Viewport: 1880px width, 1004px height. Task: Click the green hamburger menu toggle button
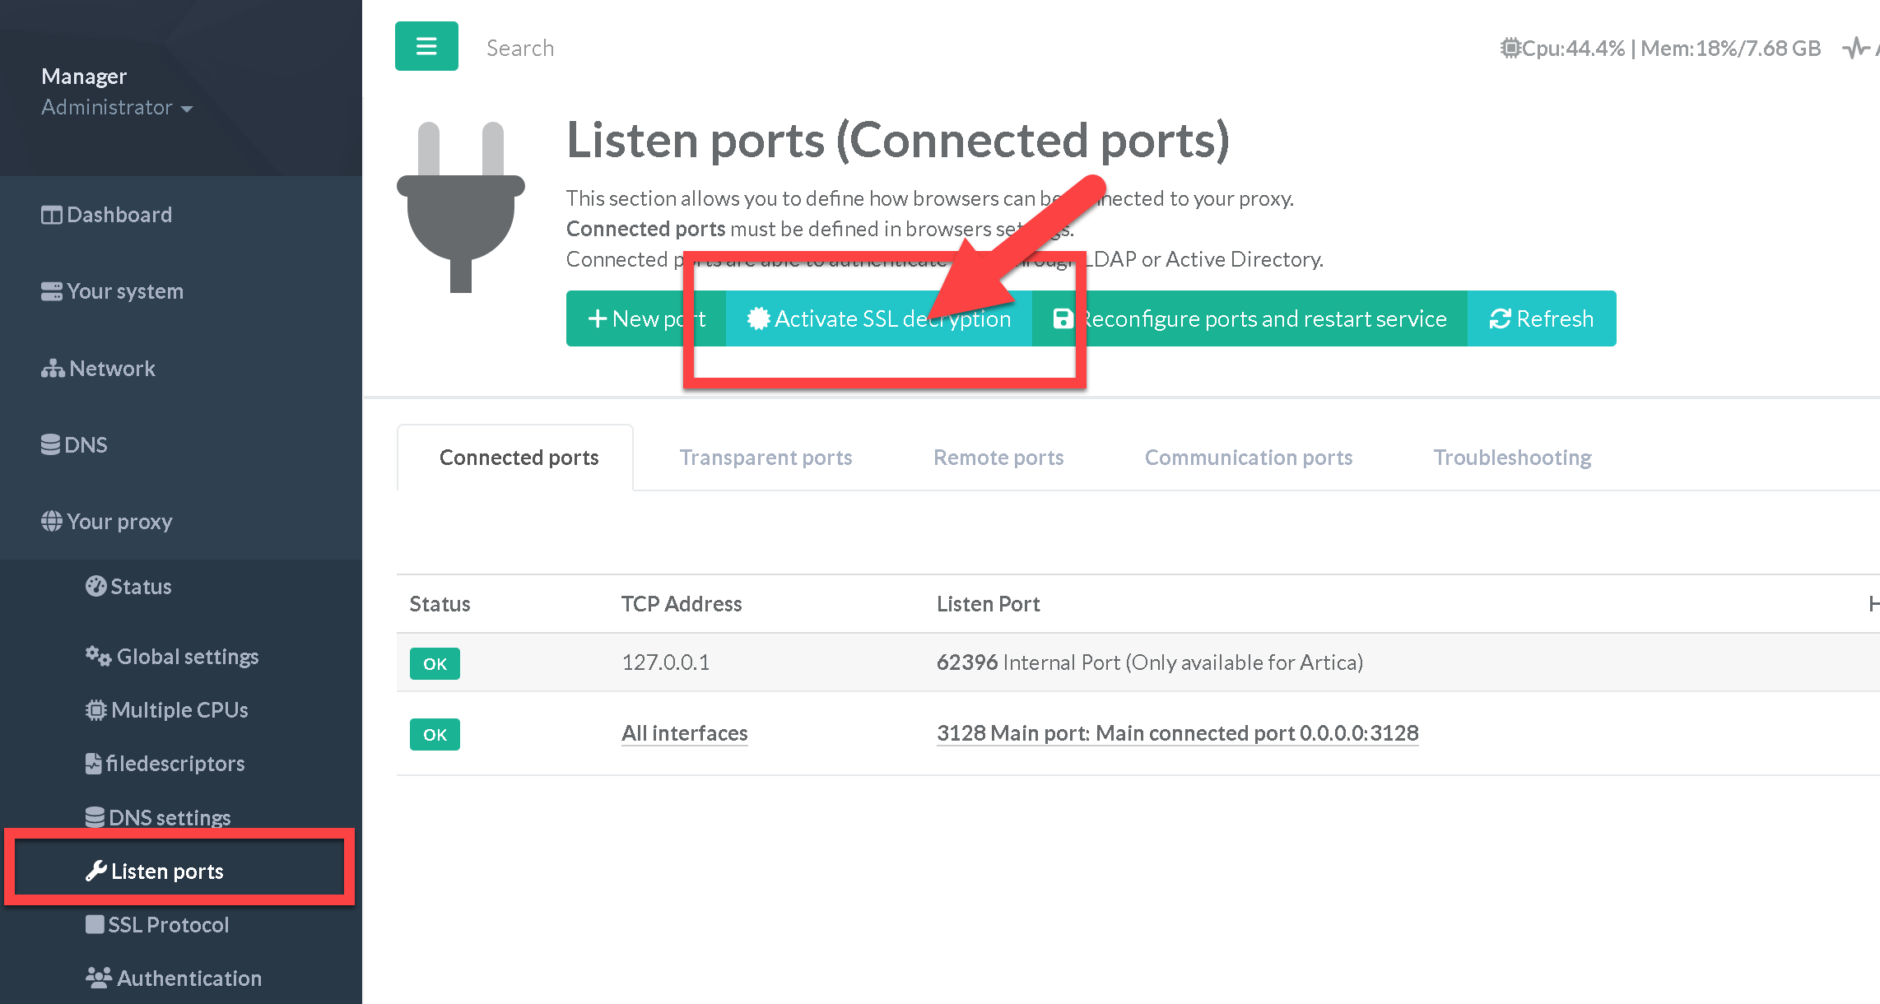pyautogui.click(x=426, y=46)
